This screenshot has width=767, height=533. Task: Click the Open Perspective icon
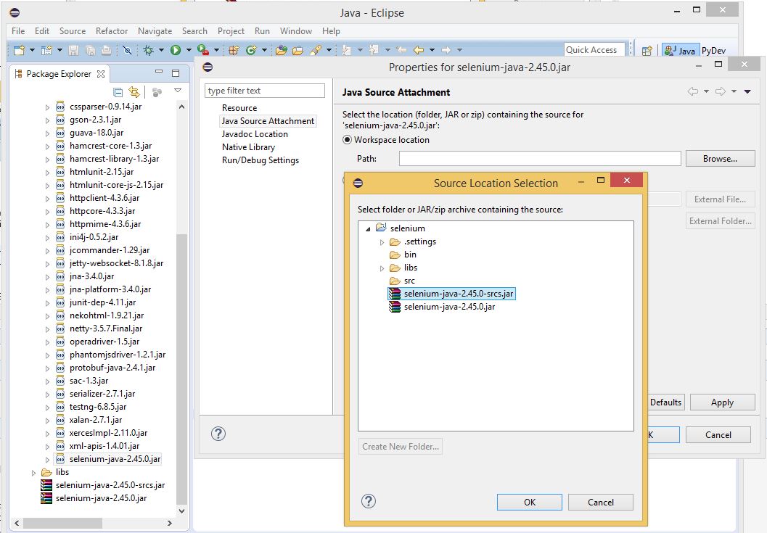647,50
